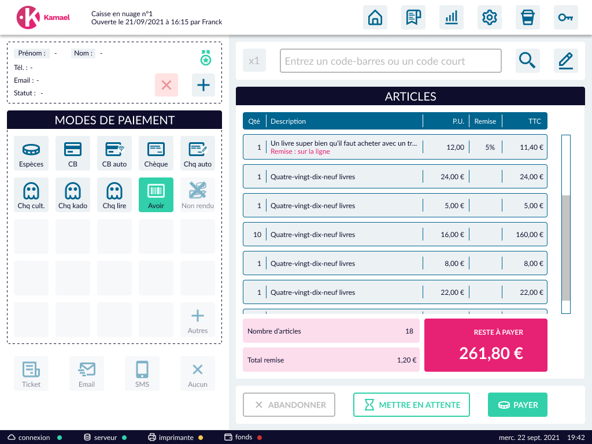
Task: Open the receipt book icon in header
Action: 413,17
